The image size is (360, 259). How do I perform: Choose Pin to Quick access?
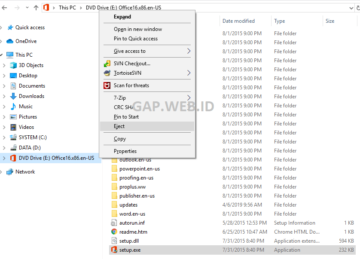click(x=147, y=39)
